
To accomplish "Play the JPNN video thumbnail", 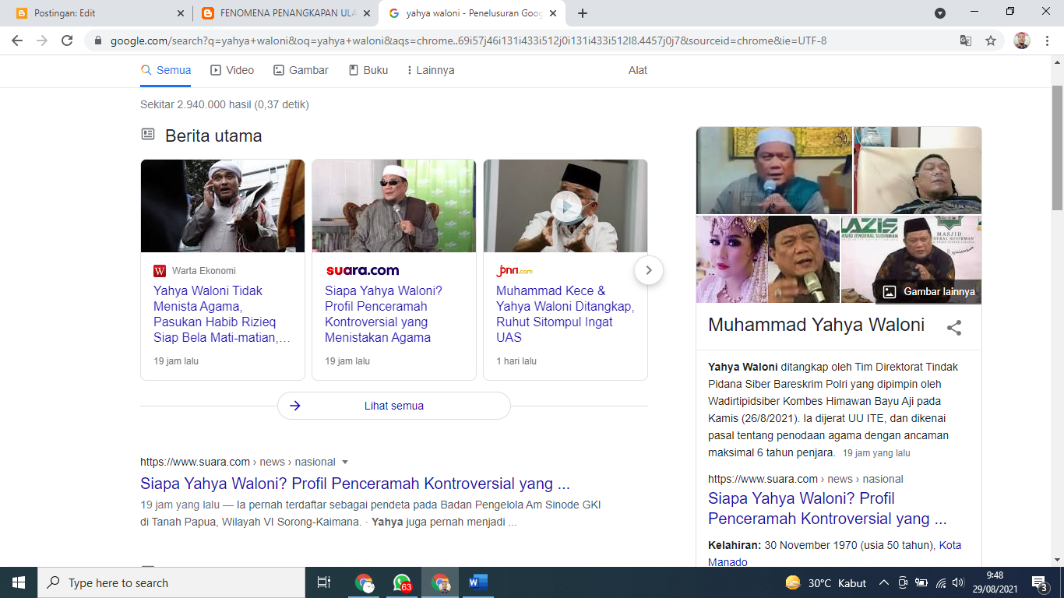I will click(x=565, y=206).
